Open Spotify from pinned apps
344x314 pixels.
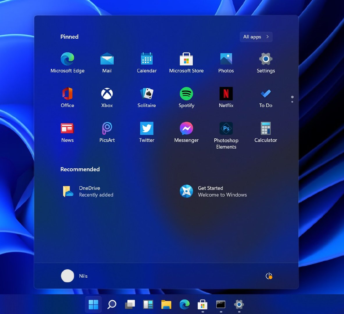(x=186, y=97)
